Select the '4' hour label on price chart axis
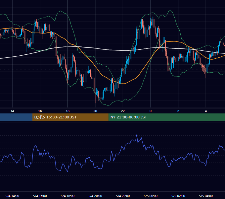225x199 pixels. point(206,111)
